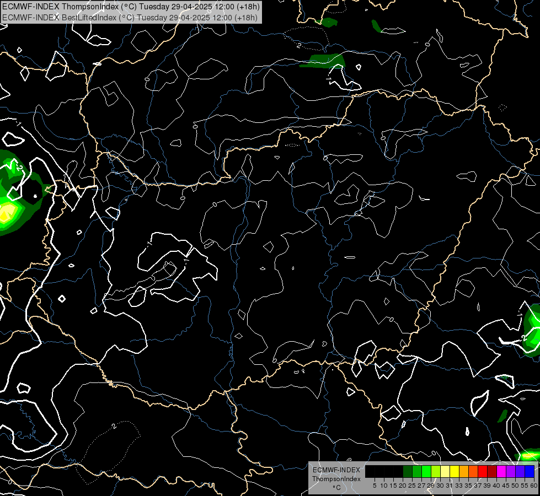Select the pure yellow legend swatch (31-33)
This screenshot has height=496, width=540.
pos(455,471)
